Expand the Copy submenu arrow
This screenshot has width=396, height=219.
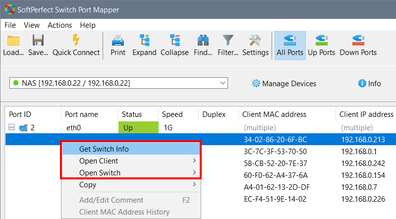point(194,184)
